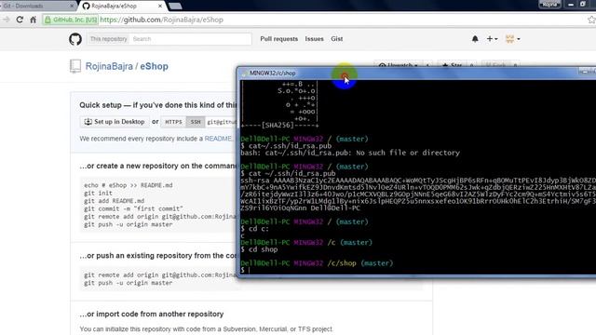Screen dimensions: 596x335
Task: Open a new browser tab
Action: coord(175,7)
